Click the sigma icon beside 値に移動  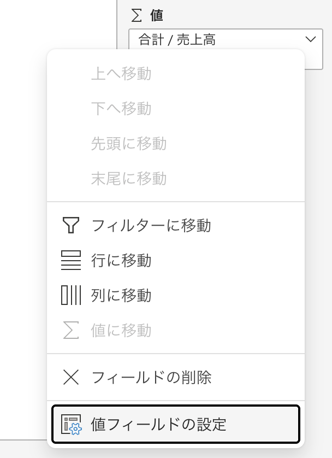(71, 330)
